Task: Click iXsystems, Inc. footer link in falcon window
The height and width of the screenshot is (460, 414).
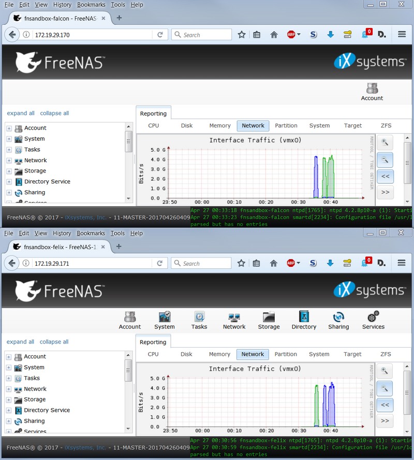Action: pyautogui.click(x=85, y=218)
